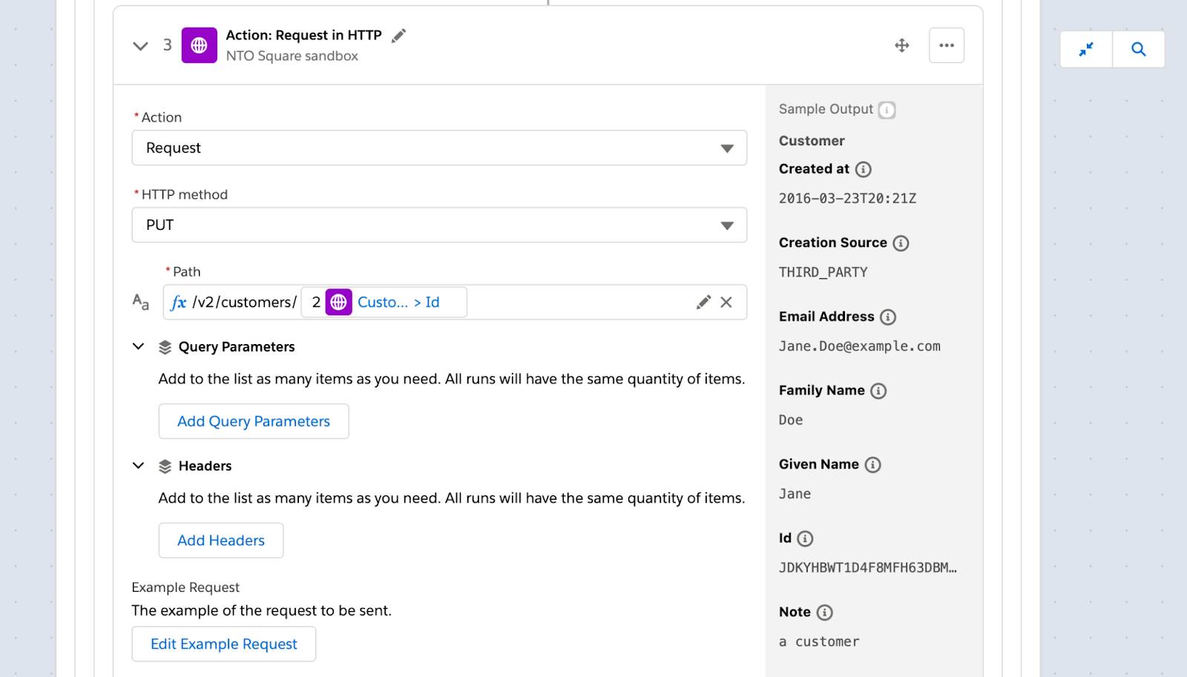Click the Query Parameters layers icon

[165, 347]
